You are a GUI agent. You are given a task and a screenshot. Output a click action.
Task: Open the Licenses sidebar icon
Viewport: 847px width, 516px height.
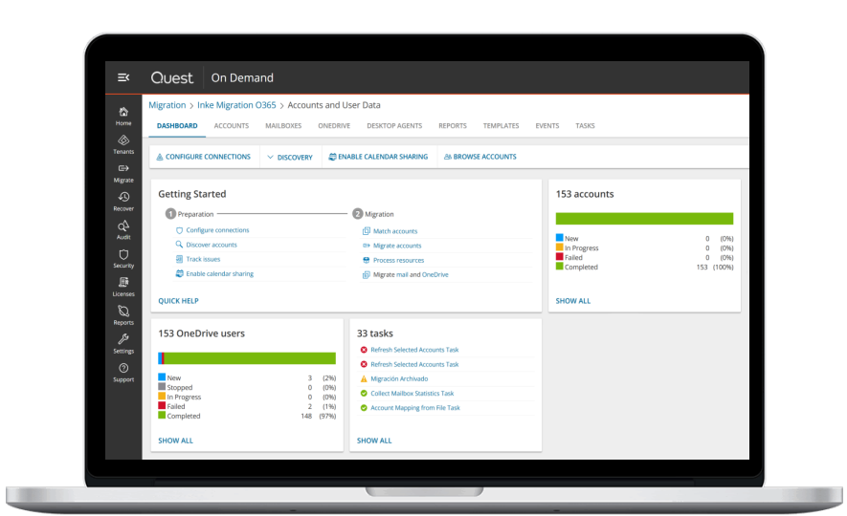click(123, 284)
